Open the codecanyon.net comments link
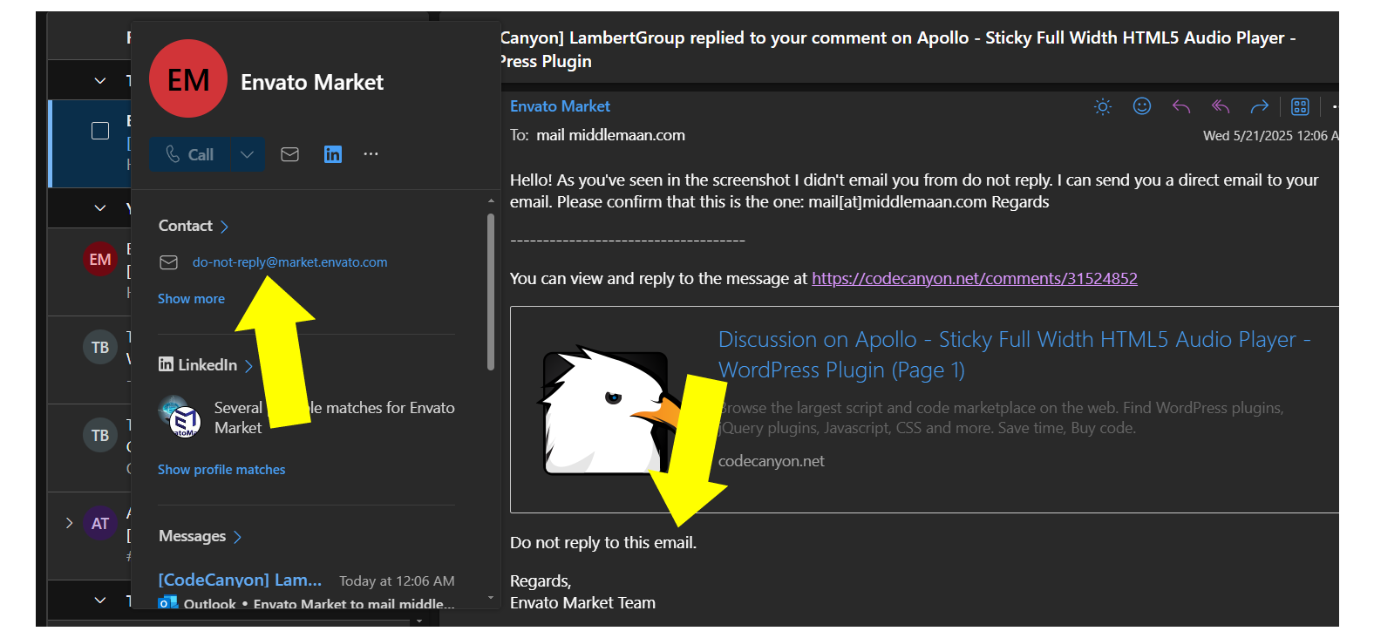Image resolution: width=1374 pixels, height=638 pixels. tap(974, 279)
